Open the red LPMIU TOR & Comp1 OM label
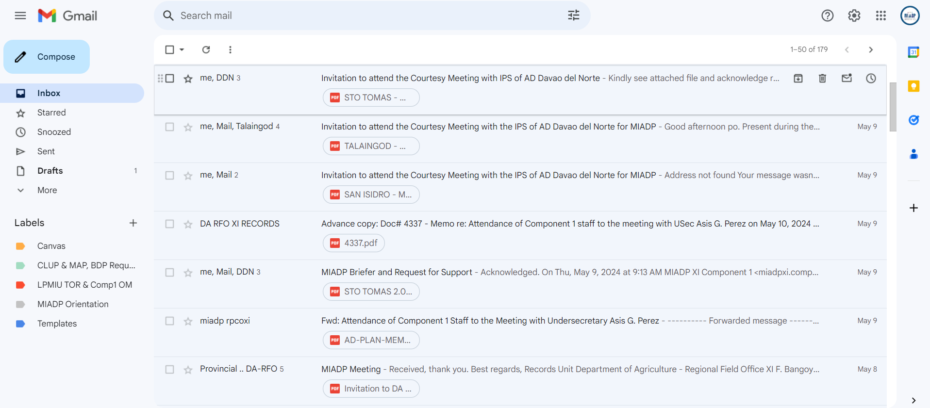 coord(84,285)
